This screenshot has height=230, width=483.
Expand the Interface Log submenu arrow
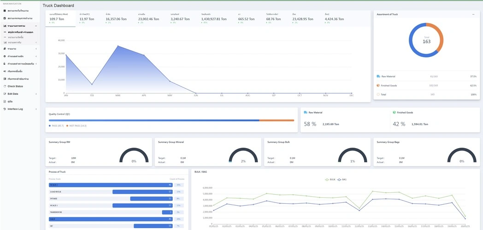[36, 109]
